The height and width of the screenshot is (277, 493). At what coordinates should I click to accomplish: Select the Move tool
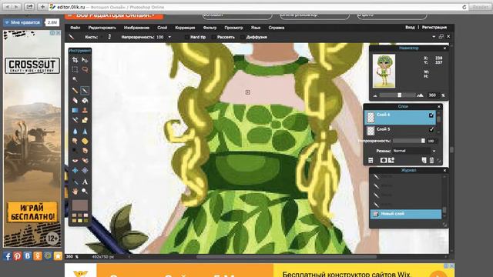pyautogui.click(x=85, y=60)
